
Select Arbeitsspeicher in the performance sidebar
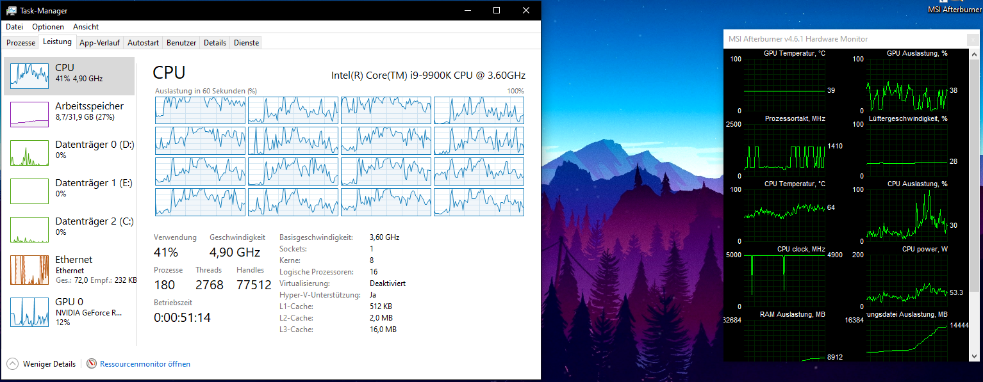pos(69,115)
